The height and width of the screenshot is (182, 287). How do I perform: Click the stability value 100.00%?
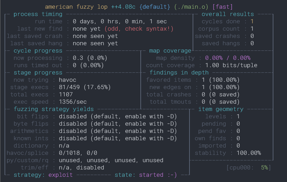(x=248, y=153)
